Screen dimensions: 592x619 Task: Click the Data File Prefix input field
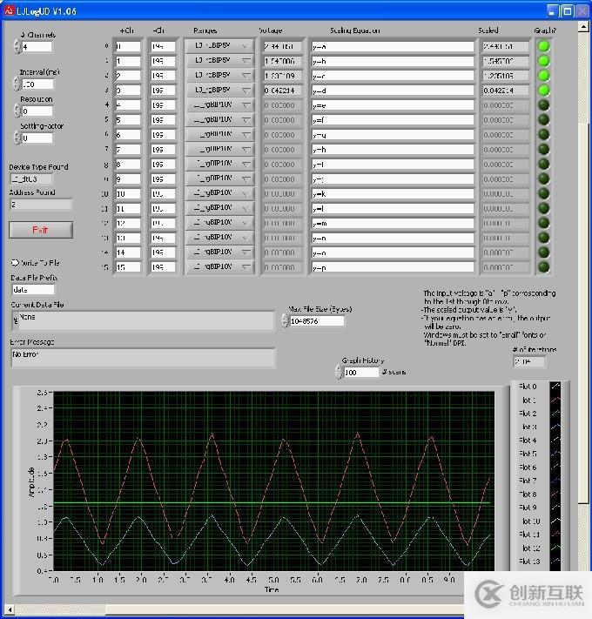(33, 290)
